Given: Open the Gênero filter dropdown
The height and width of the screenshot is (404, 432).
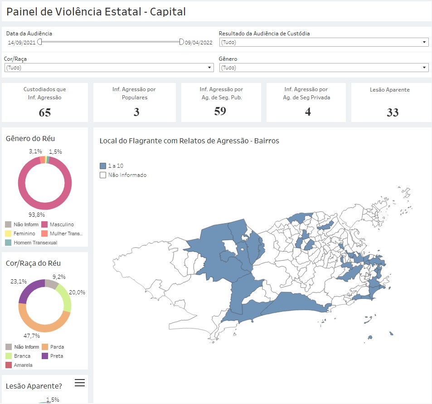Looking at the screenshot, I should click(324, 68).
